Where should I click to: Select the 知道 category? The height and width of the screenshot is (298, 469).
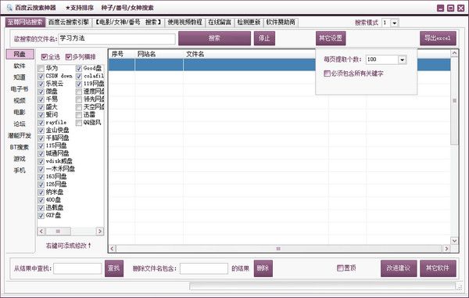click(x=20, y=77)
